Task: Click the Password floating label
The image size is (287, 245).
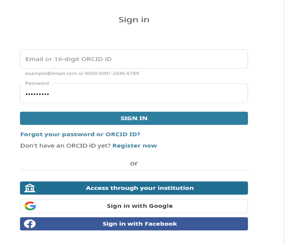Action: [x=37, y=83]
